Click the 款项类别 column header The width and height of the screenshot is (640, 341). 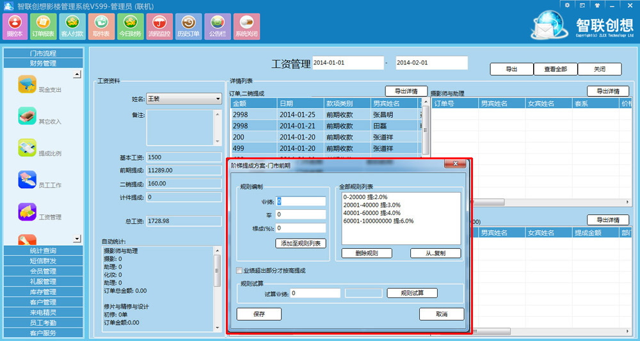347,104
